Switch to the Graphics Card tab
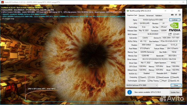 coord(132,15)
